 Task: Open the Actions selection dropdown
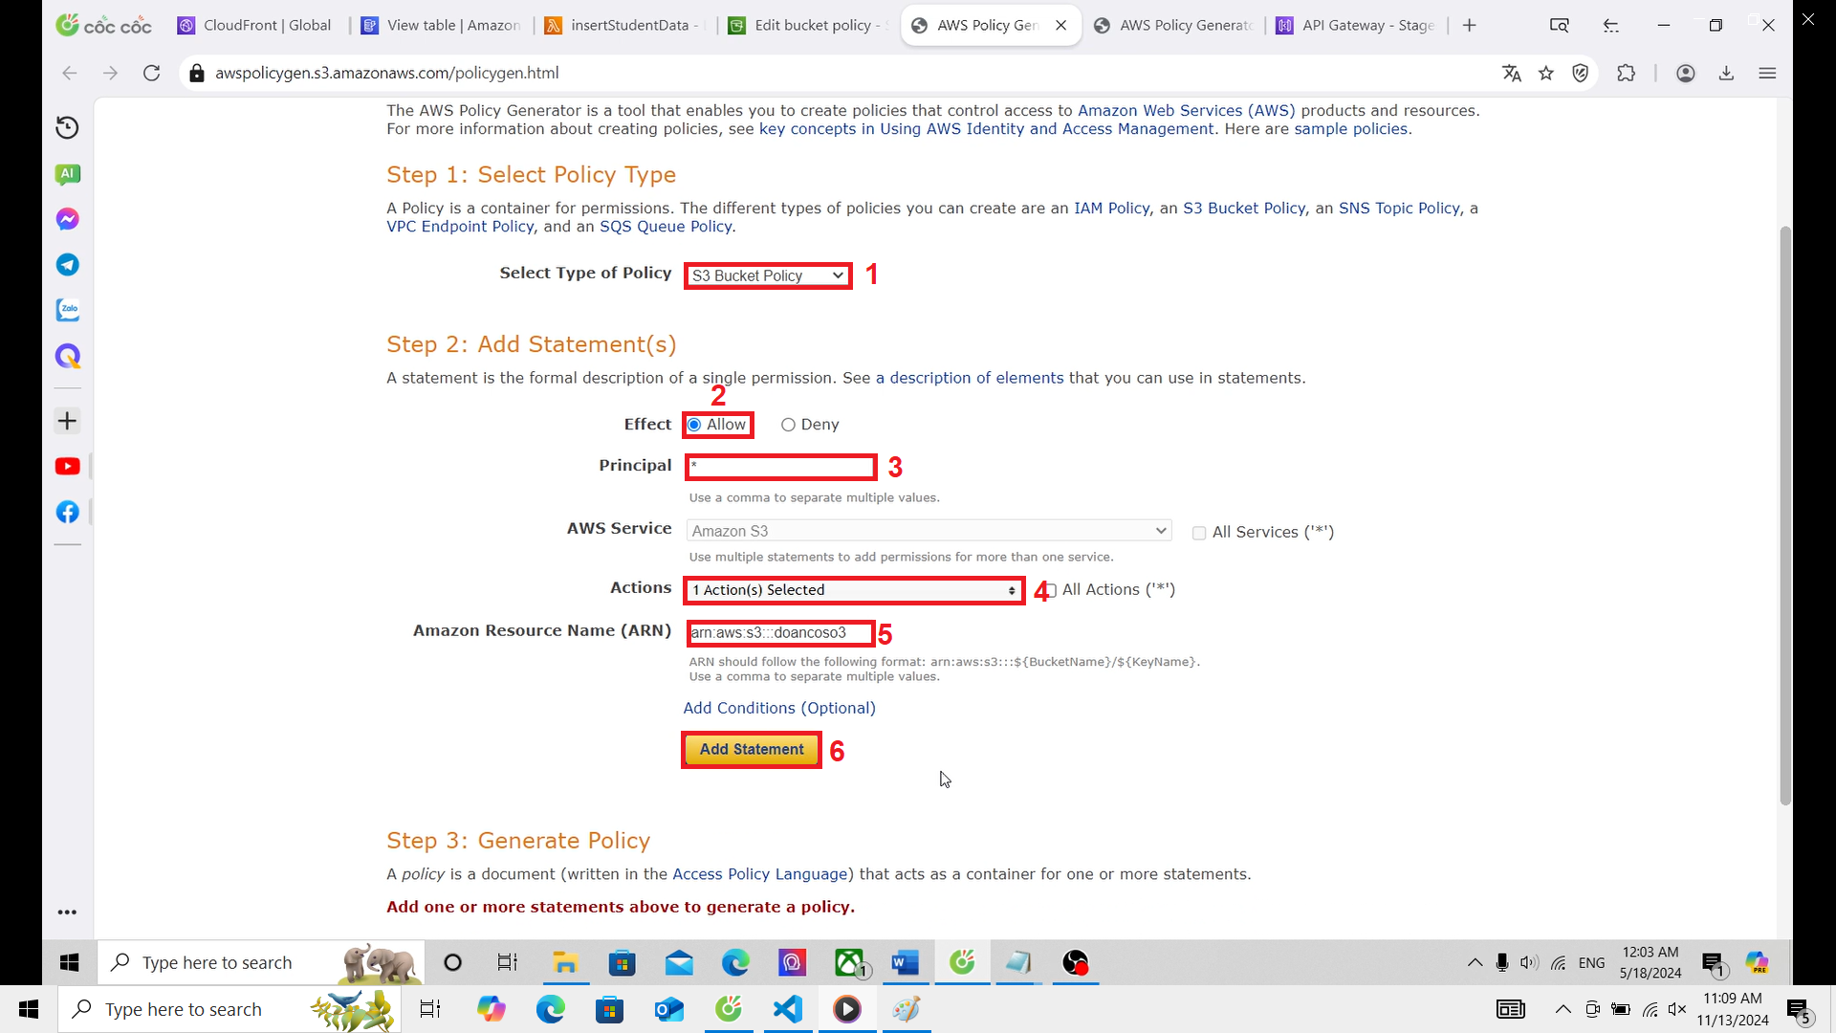click(852, 590)
